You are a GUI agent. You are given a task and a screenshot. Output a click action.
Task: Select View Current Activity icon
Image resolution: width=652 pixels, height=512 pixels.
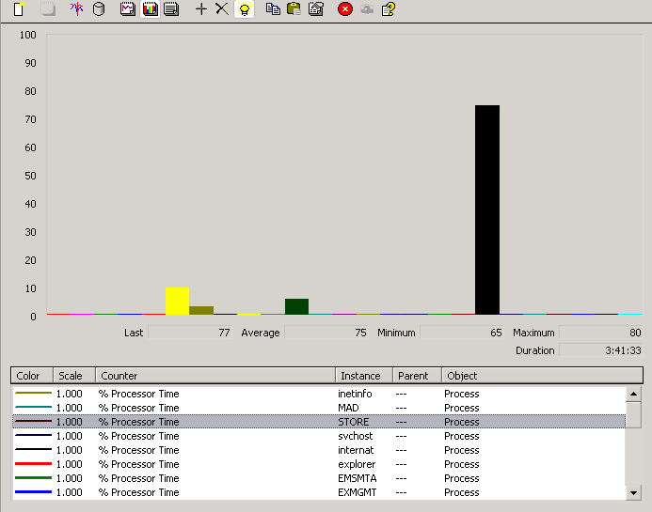pos(76,8)
